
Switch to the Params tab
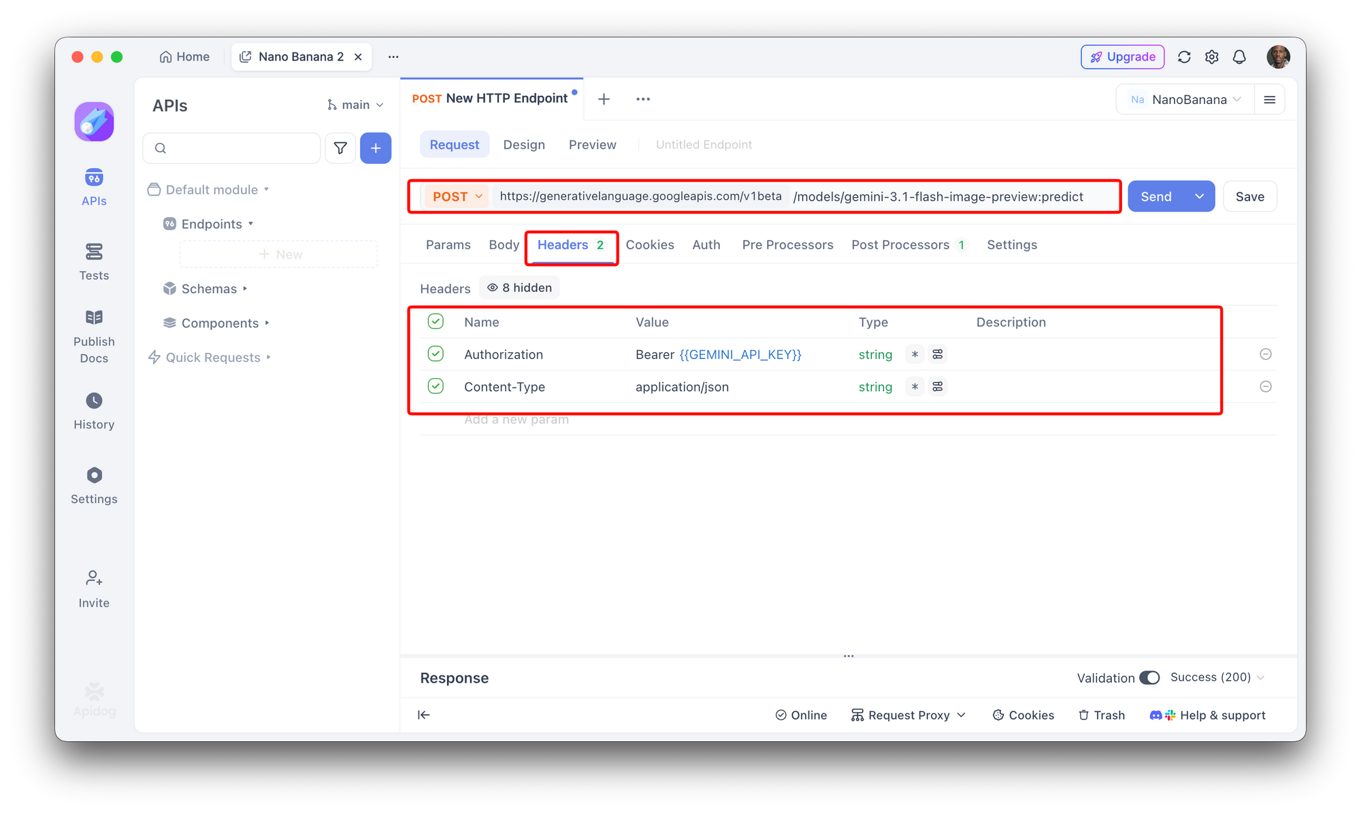448,245
